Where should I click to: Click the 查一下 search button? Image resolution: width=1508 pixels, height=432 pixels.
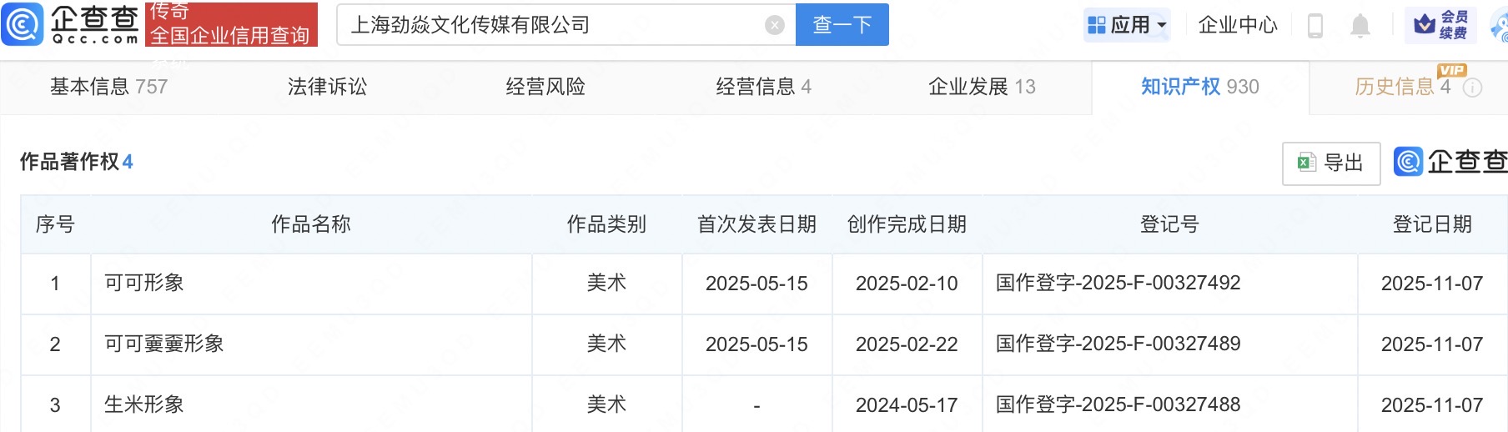coord(842,25)
